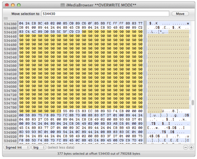
Task: Click offset 534700 in address column
Action: [10, 91]
